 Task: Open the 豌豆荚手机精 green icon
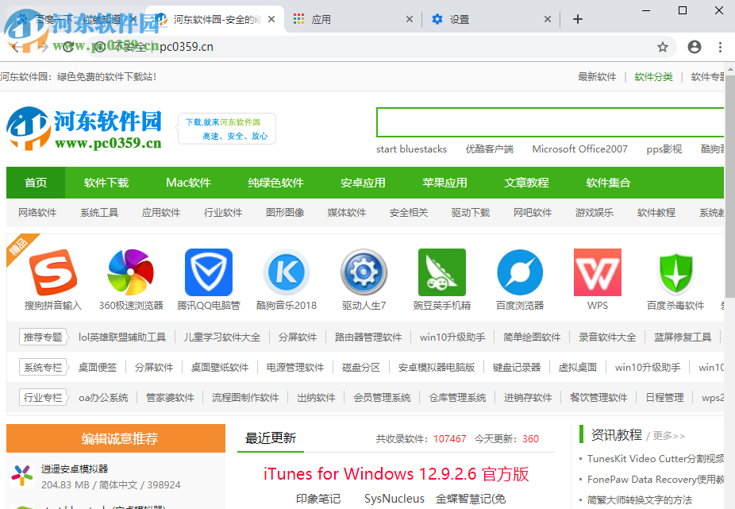(442, 272)
